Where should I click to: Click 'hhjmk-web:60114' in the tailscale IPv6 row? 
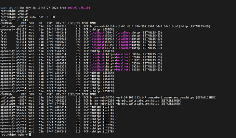pos(102,26)
